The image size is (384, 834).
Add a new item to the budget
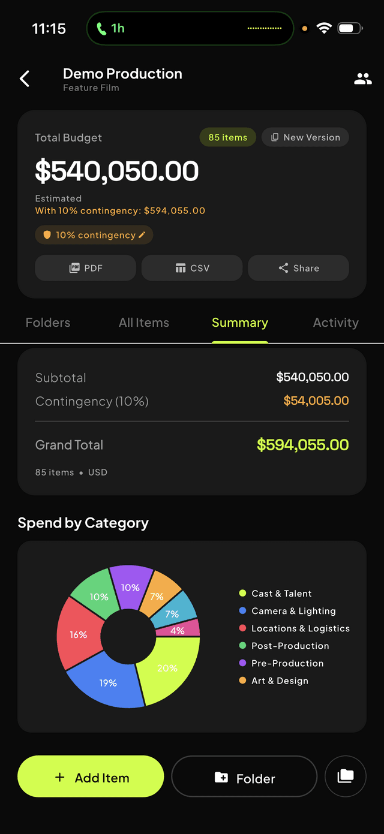click(91, 776)
